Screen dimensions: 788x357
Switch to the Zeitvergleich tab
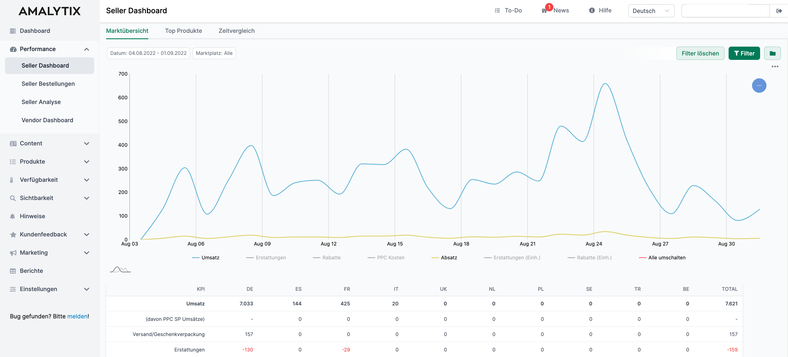tap(237, 31)
